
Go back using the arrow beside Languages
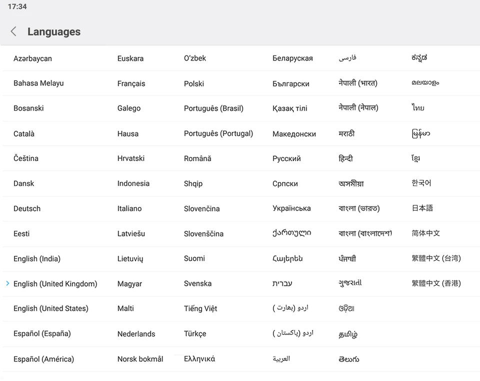(13, 31)
